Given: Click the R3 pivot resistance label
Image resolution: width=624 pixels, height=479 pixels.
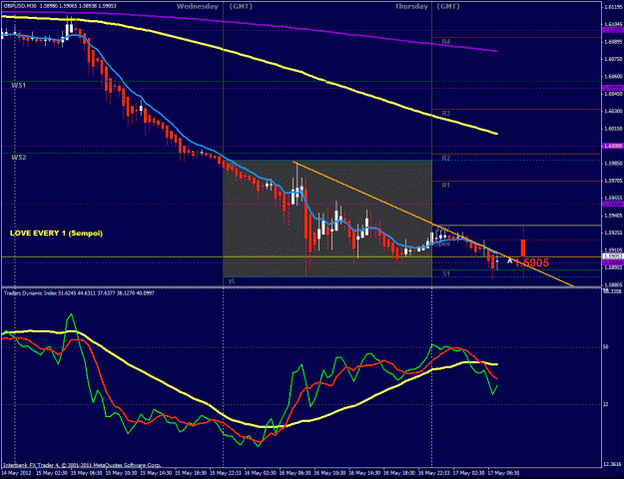Looking at the screenshot, I should 446,114.
